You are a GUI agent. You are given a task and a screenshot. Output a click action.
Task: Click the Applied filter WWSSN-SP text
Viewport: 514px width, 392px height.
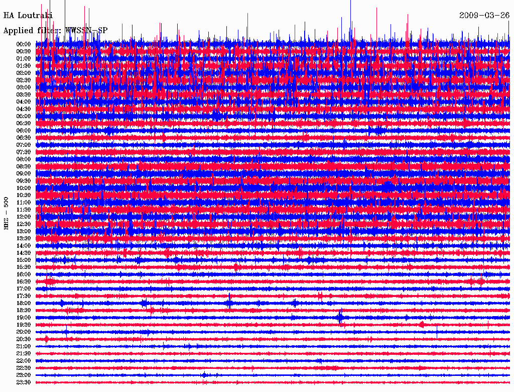[x=55, y=31]
